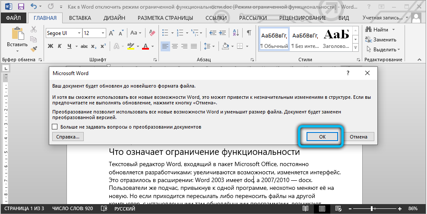Click the Save icon in quick access toolbar

21,7
